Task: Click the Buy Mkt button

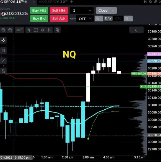Action: [39, 10]
